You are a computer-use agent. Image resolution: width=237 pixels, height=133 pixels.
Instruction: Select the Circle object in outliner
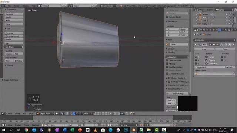[x=204, y=17]
